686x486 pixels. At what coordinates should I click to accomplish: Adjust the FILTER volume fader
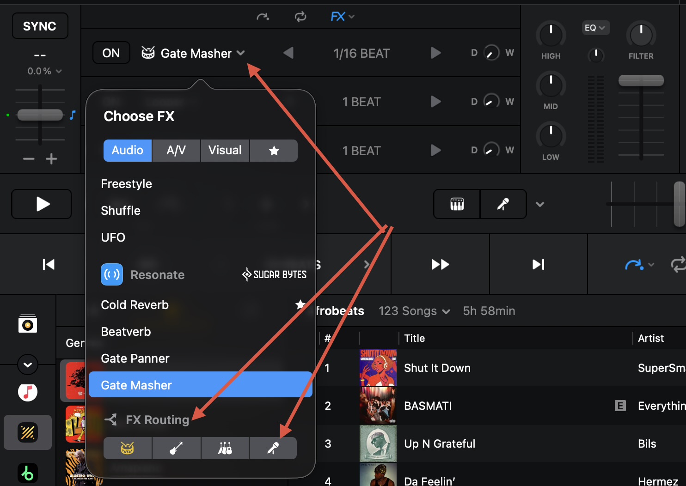point(641,81)
